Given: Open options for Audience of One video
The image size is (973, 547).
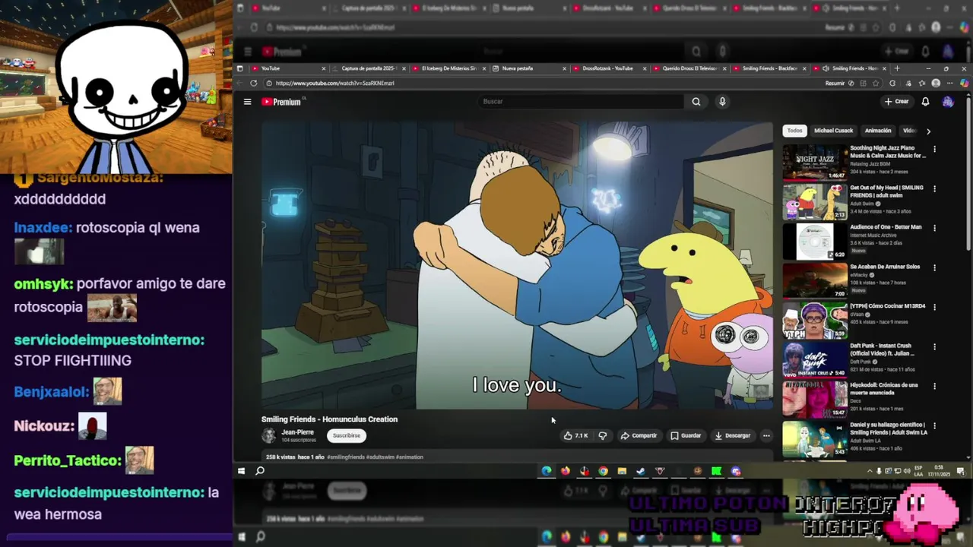Looking at the screenshot, I should [x=934, y=228].
